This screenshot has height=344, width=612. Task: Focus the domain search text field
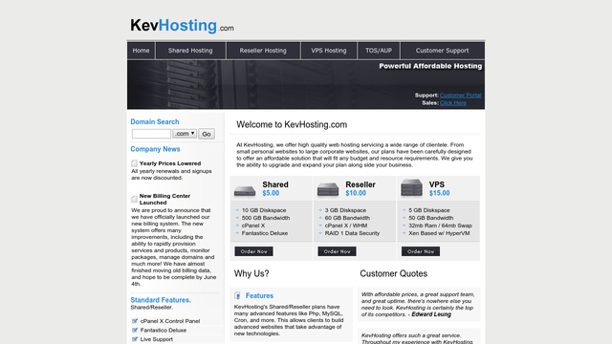[x=151, y=134]
